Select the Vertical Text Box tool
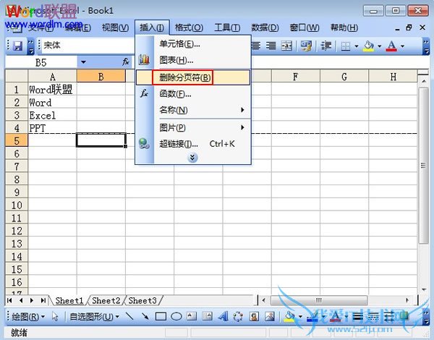 click(x=207, y=316)
